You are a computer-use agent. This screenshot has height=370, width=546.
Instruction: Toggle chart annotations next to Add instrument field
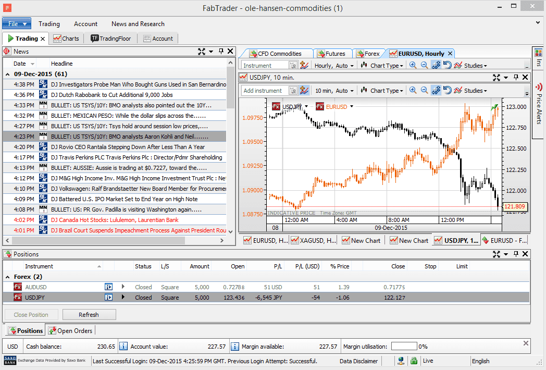[304, 91]
